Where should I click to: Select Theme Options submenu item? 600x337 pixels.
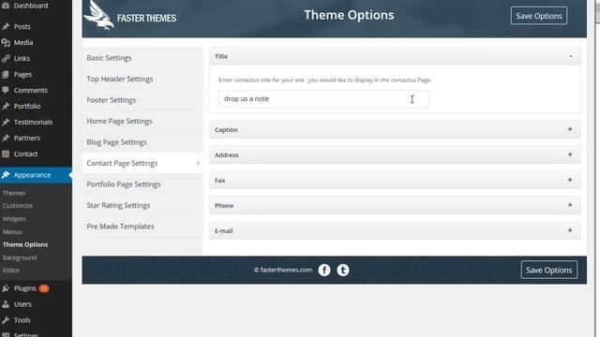coord(25,244)
